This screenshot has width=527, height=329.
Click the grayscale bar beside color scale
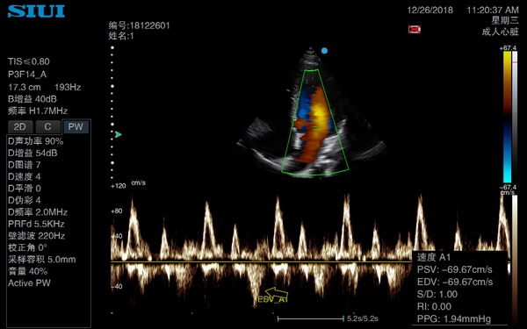coord(515,117)
